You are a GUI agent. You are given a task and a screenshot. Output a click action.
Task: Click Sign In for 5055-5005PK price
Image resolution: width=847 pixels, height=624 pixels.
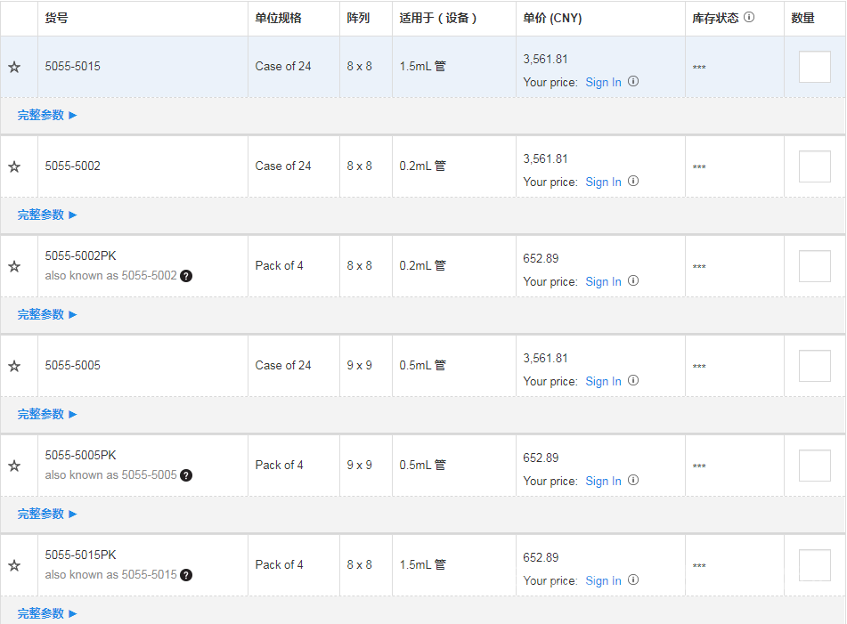coord(603,481)
